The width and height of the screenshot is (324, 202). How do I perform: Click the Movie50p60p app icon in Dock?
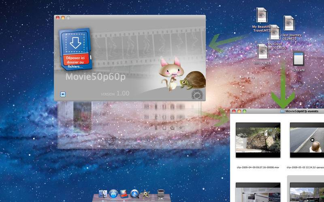click(x=124, y=194)
